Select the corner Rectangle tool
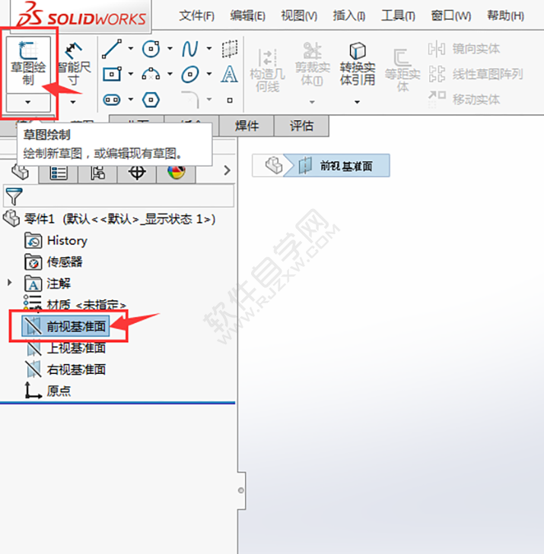Viewport: 544px width, 554px height. 112,74
